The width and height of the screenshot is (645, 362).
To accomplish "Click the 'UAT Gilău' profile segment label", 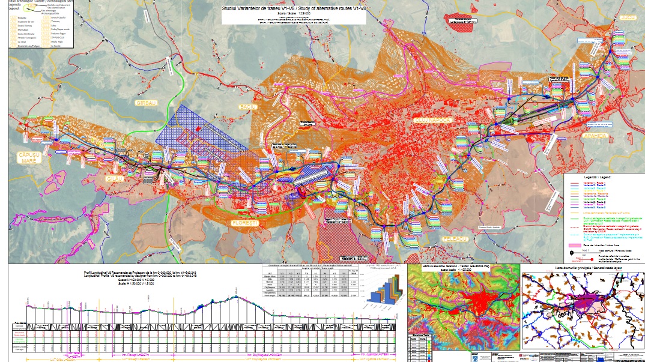I will 62,359.
